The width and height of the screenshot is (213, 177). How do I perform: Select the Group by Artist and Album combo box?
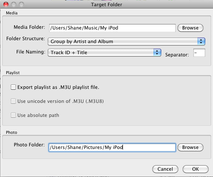(126, 41)
